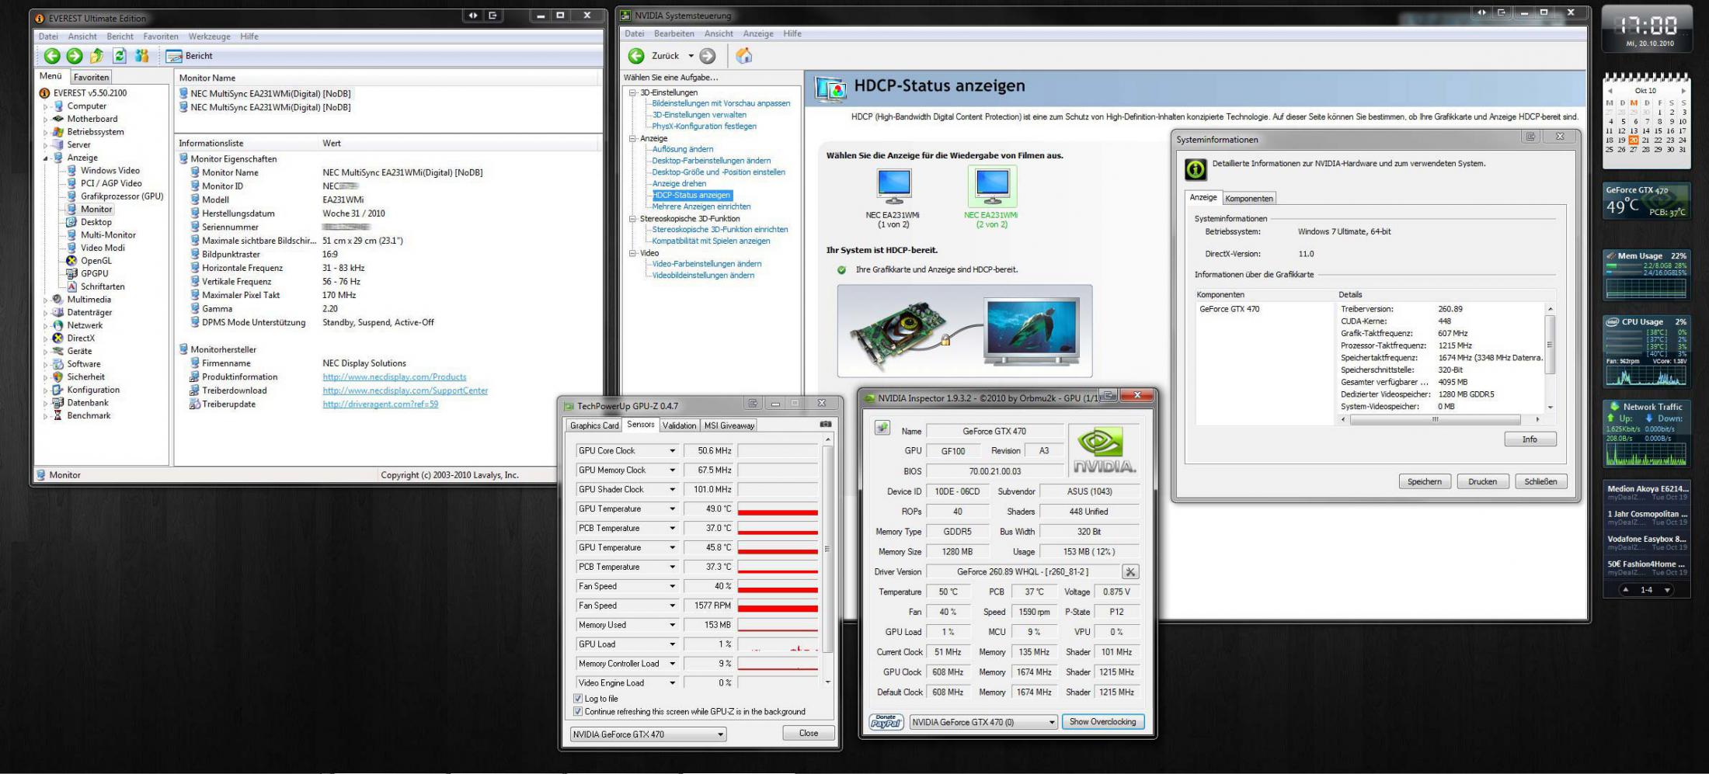The width and height of the screenshot is (1709, 774).
Task: Open Auflösung ändern in NVIDIA task tree
Action: [x=683, y=149]
